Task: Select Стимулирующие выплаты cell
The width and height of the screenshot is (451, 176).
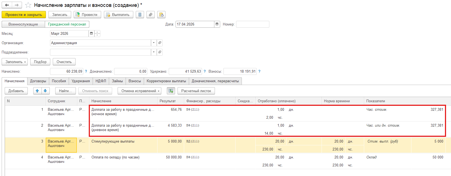Action: tap(123, 145)
